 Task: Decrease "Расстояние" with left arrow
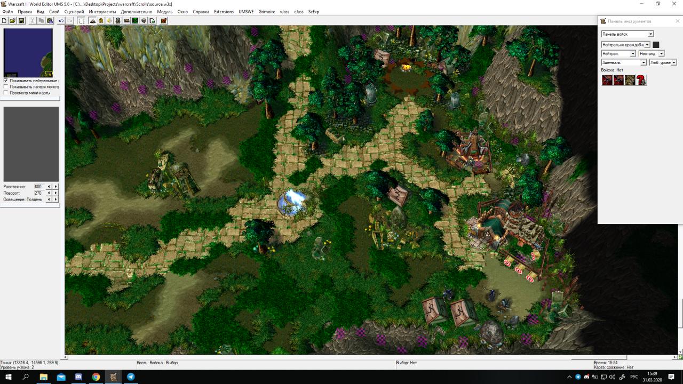pos(49,187)
